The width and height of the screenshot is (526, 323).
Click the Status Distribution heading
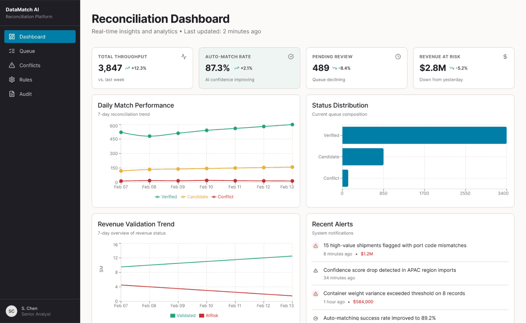pyautogui.click(x=340, y=106)
